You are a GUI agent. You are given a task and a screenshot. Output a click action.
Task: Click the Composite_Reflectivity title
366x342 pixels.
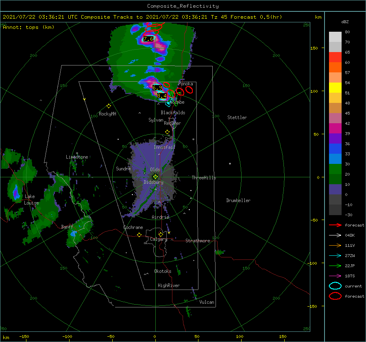pos(183,6)
